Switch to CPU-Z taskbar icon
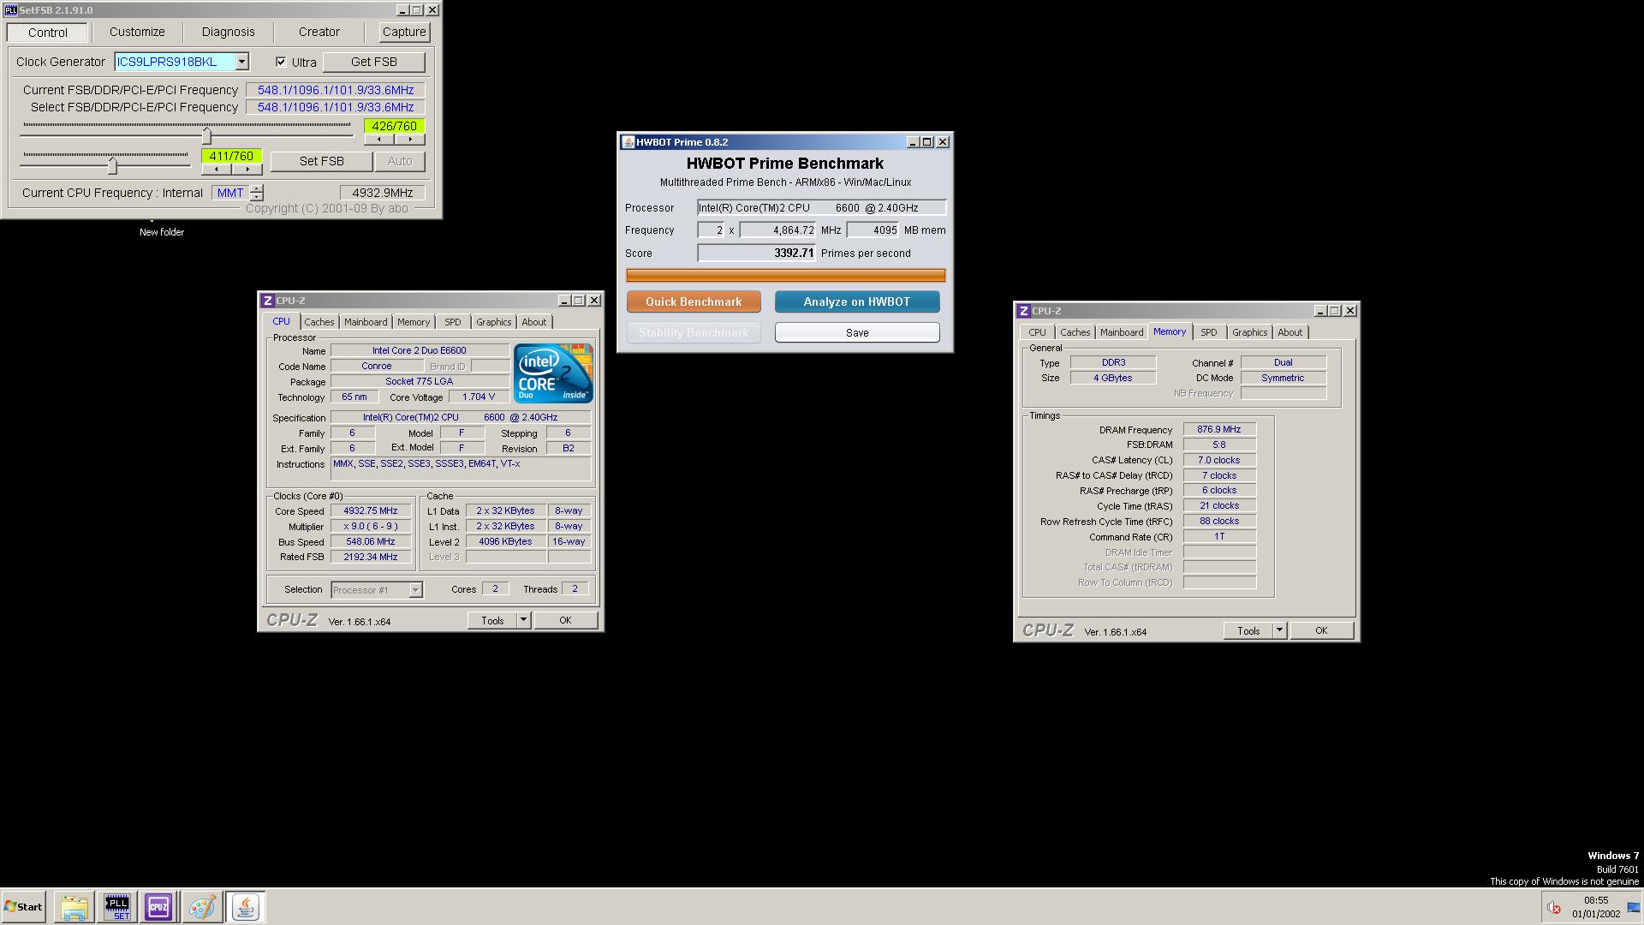The image size is (1644, 925). [158, 907]
